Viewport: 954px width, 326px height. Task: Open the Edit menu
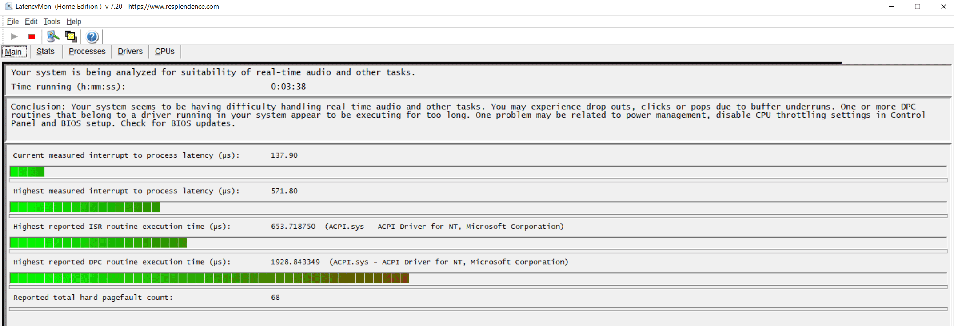click(31, 21)
